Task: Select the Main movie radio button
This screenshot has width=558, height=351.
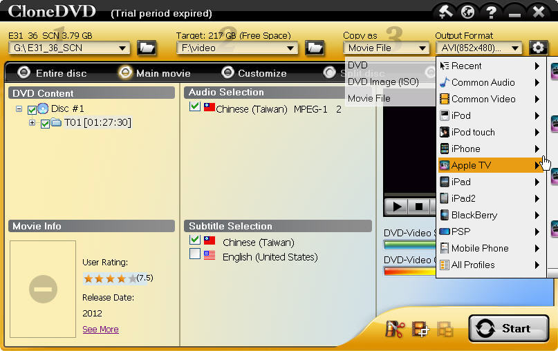Action: coord(125,73)
